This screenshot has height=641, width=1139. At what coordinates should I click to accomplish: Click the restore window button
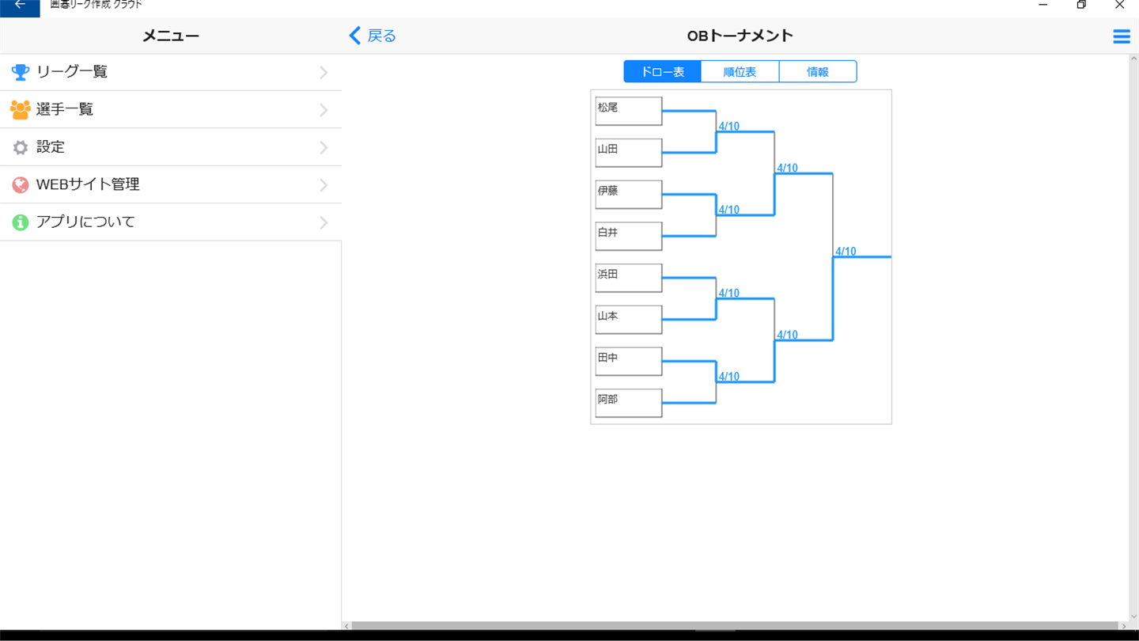pos(1081,5)
